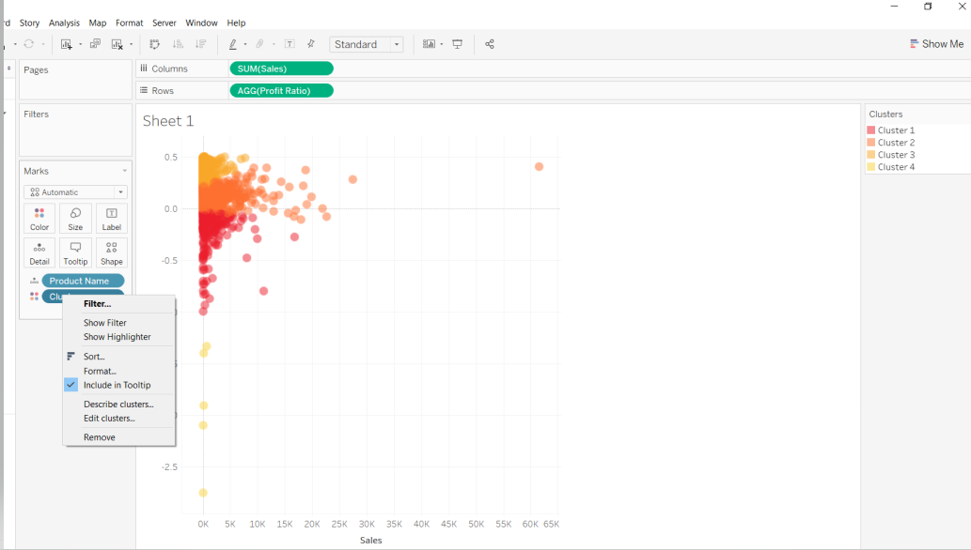Click the New Worksheet toolbar icon
The height and width of the screenshot is (550, 971).
point(66,44)
